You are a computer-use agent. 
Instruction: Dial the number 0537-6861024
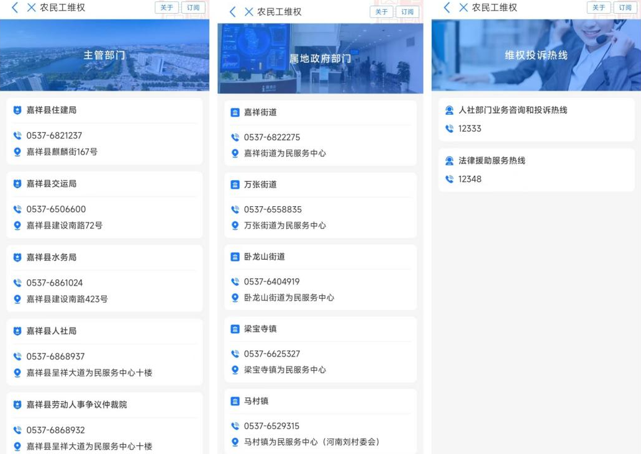click(55, 283)
